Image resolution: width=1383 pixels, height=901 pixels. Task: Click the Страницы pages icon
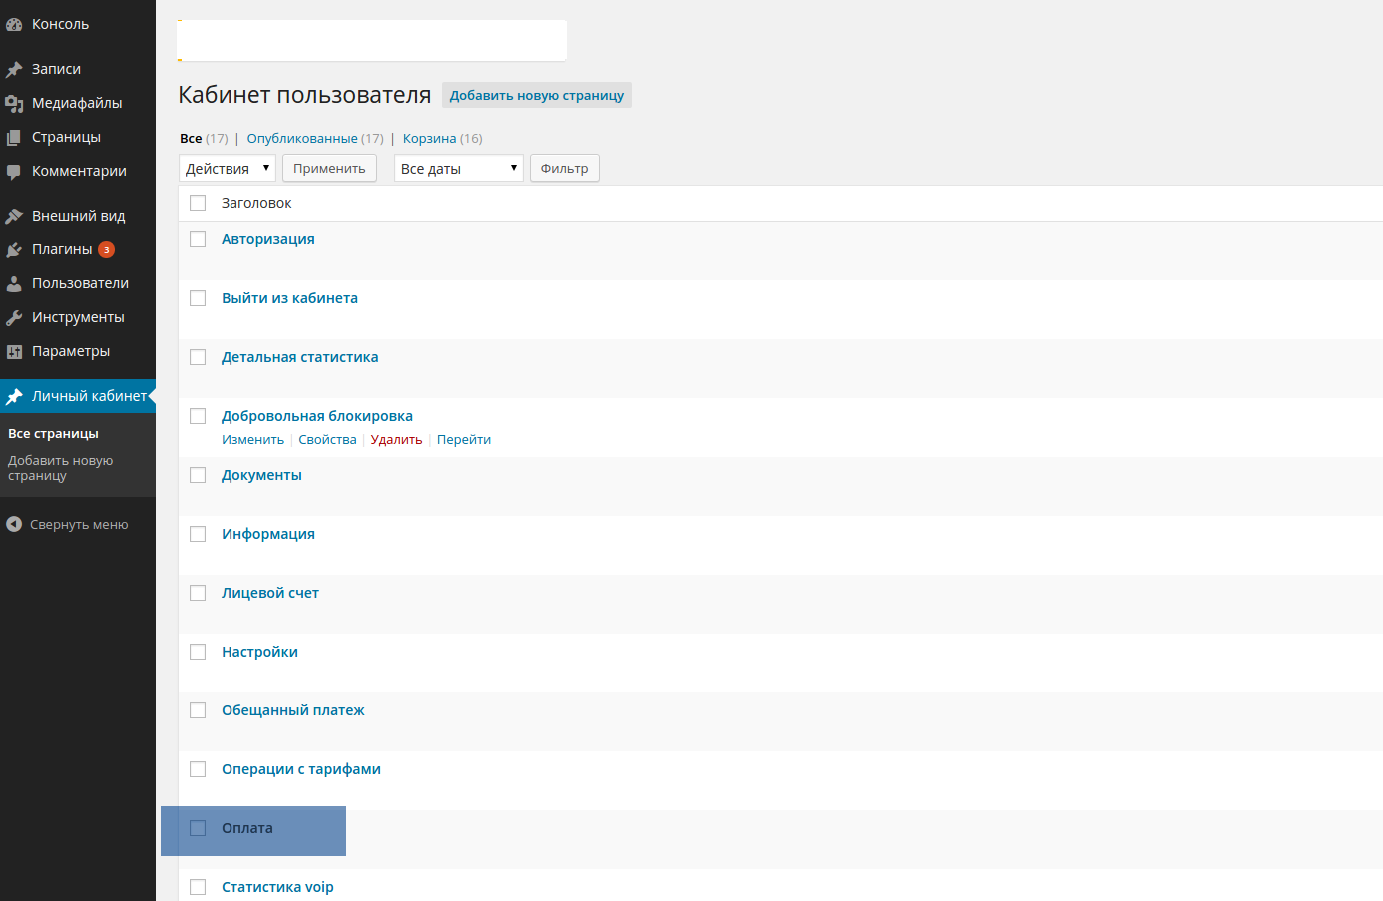click(x=14, y=138)
